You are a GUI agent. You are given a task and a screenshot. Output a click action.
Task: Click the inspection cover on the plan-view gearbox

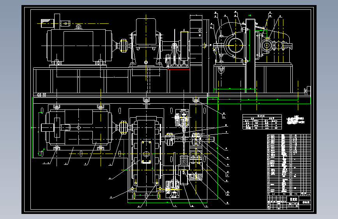tap(146, 152)
